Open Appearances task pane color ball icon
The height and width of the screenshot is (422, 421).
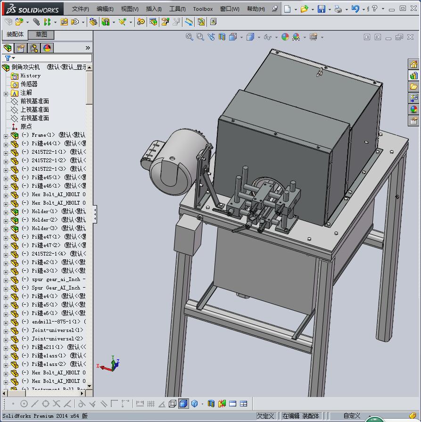click(x=413, y=109)
